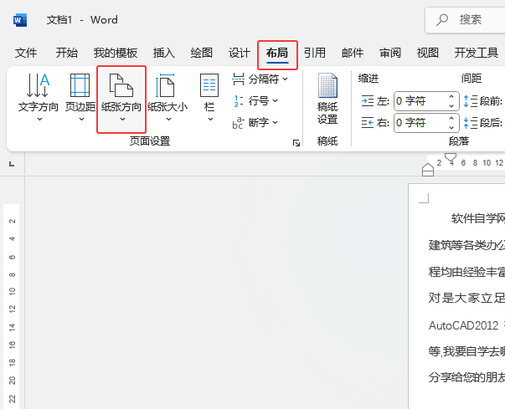Click the right indent icon beside 右

pyautogui.click(x=368, y=122)
